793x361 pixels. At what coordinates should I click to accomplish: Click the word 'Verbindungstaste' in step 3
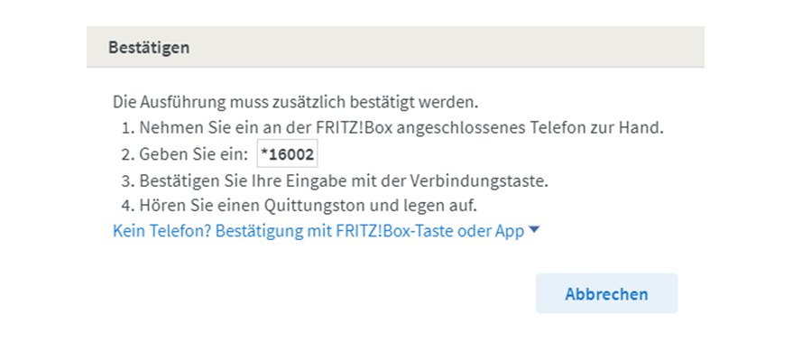tap(488, 179)
